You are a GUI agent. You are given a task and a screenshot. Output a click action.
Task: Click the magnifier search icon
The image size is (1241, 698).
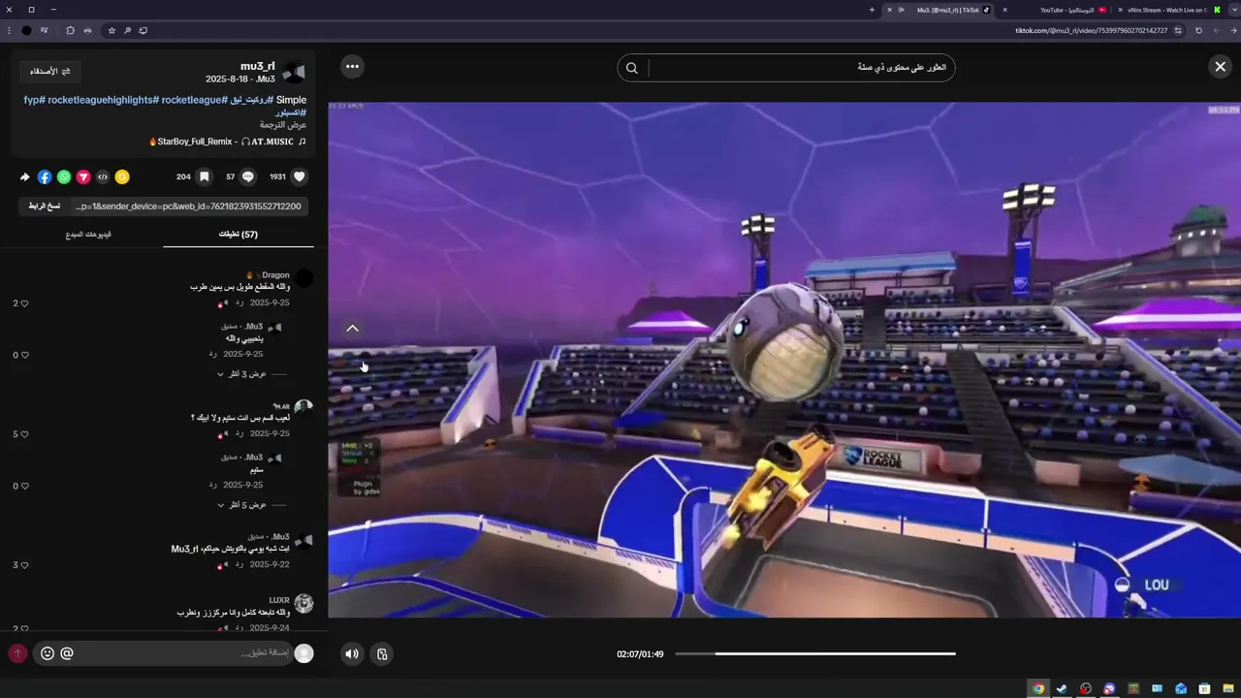point(632,68)
